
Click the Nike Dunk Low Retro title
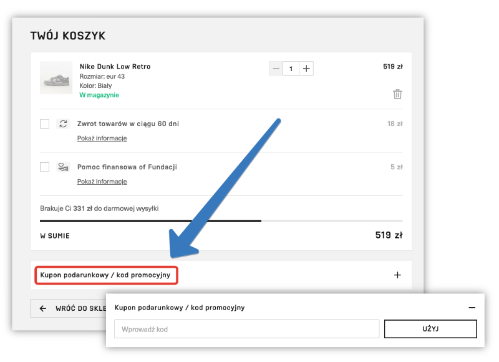pyautogui.click(x=115, y=67)
